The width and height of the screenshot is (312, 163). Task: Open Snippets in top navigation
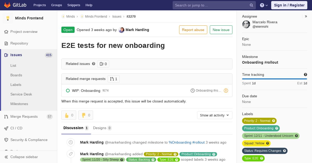[74, 5]
